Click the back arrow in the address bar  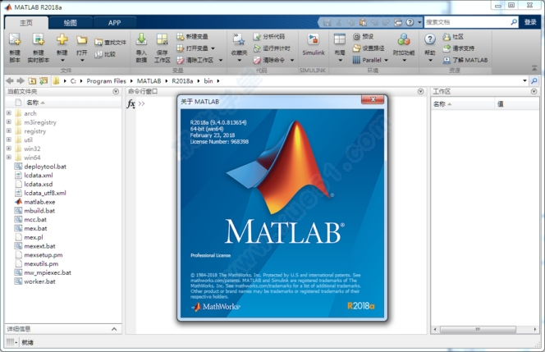point(10,81)
